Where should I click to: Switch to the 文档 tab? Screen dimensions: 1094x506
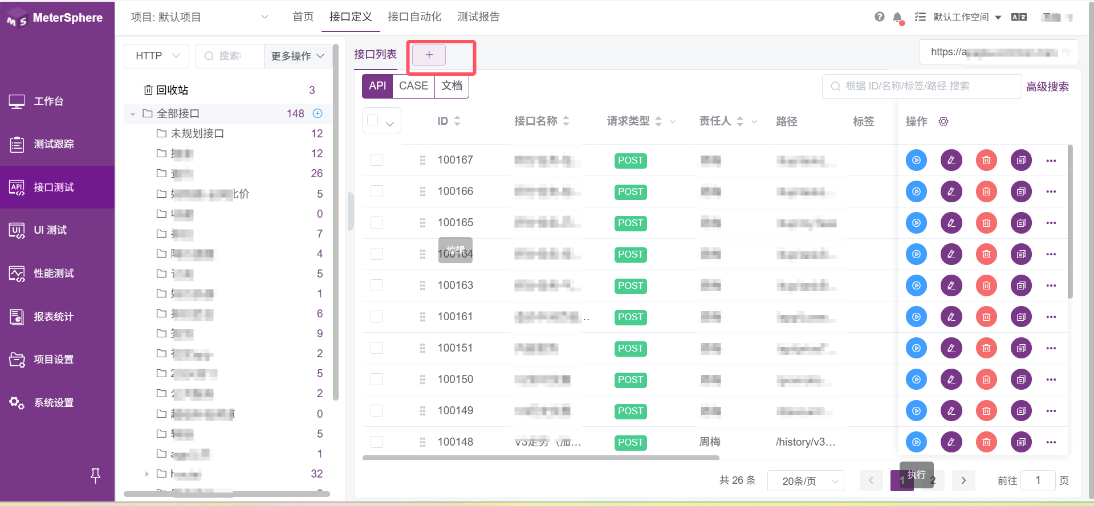point(452,86)
